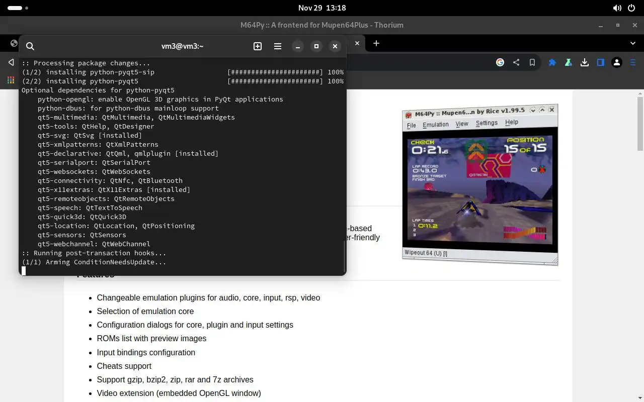Click ':: Processing package changes...' line
644x402 pixels.
tap(86, 63)
